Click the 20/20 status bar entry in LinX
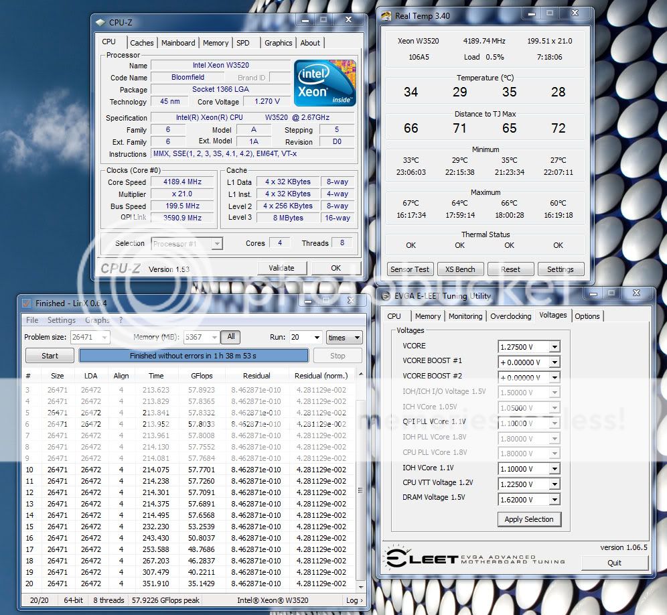 pyautogui.click(x=39, y=600)
